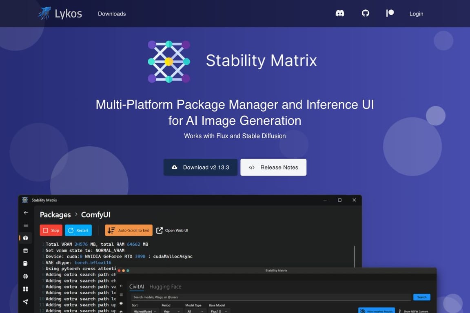Toggle hamburger menu in the CivitAI window
The image size is (470, 313).
(121, 295)
